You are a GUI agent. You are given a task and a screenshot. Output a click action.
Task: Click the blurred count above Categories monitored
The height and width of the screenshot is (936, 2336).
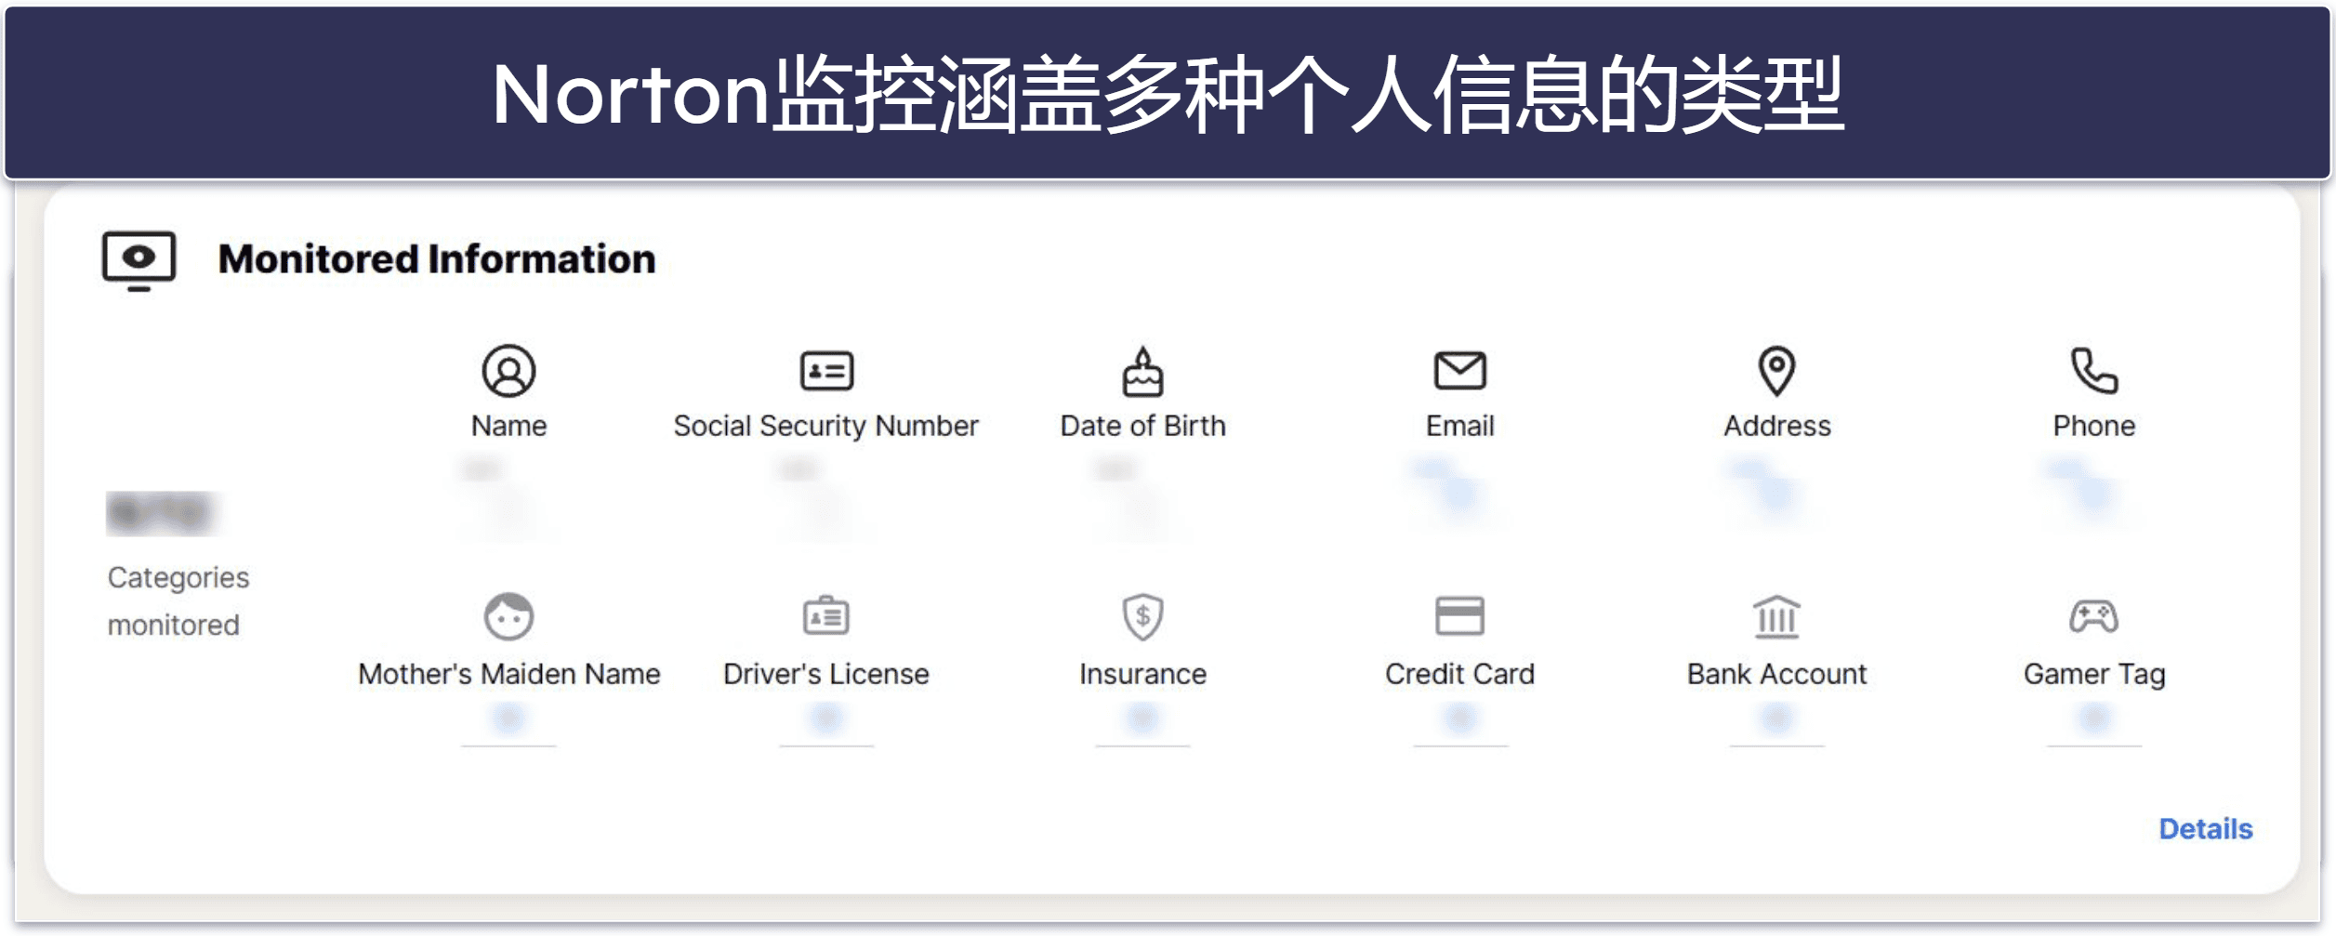pyautogui.click(x=161, y=513)
